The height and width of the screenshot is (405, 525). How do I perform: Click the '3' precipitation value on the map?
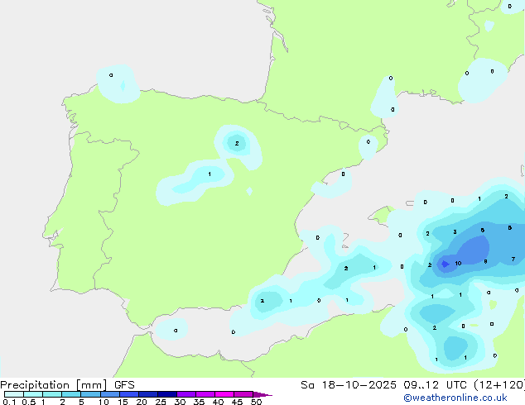pyautogui.click(x=455, y=232)
